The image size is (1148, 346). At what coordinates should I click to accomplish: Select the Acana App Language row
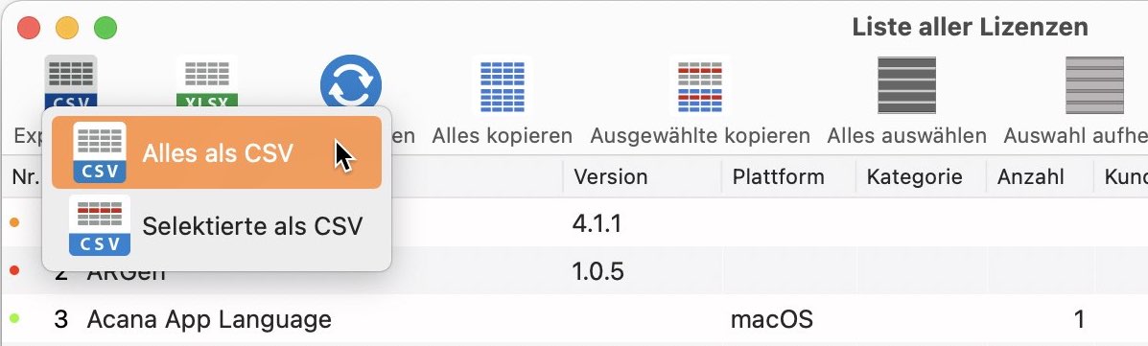pyautogui.click(x=574, y=320)
